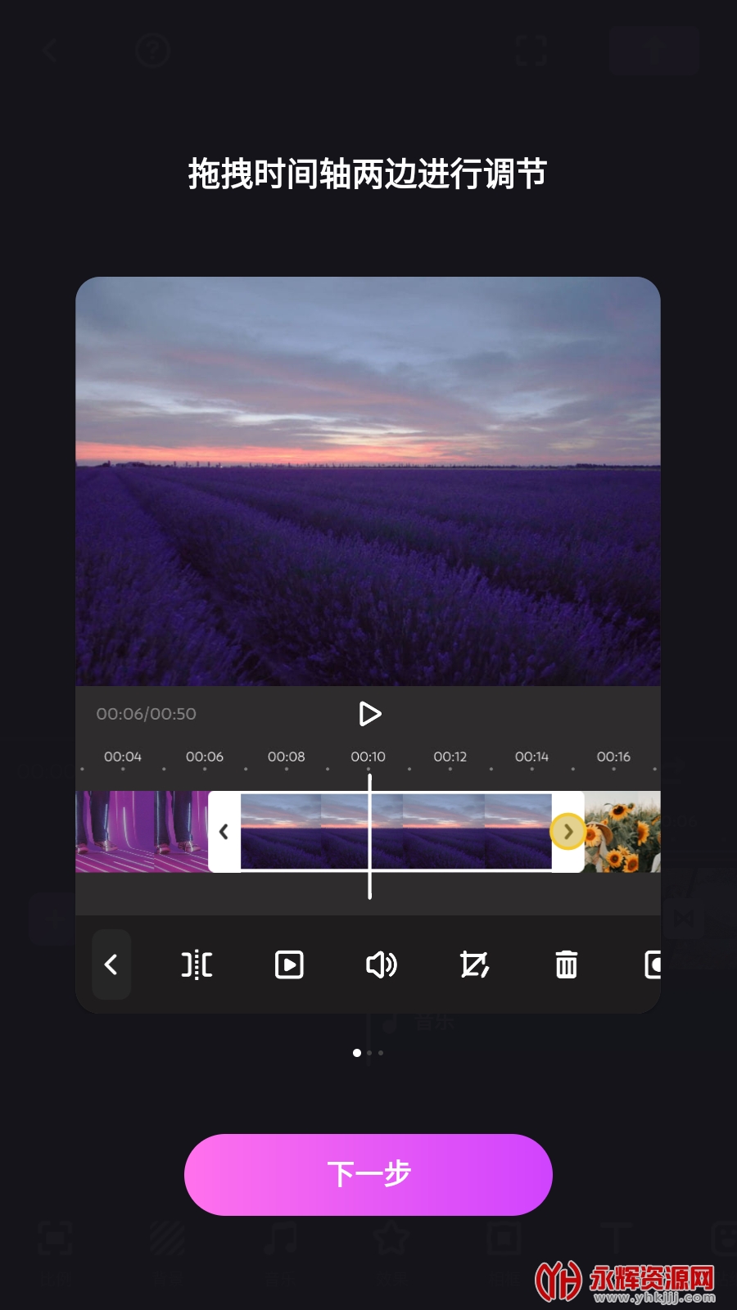Tap the yellow right trim handle
The image size is (737, 1310).
click(567, 832)
